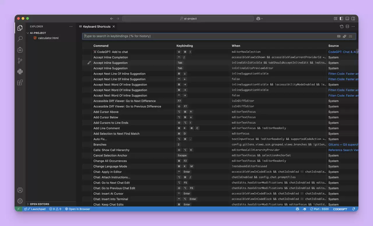
Task: Click CODEGPT in the status bar
Action: click(x=340, y=209)
